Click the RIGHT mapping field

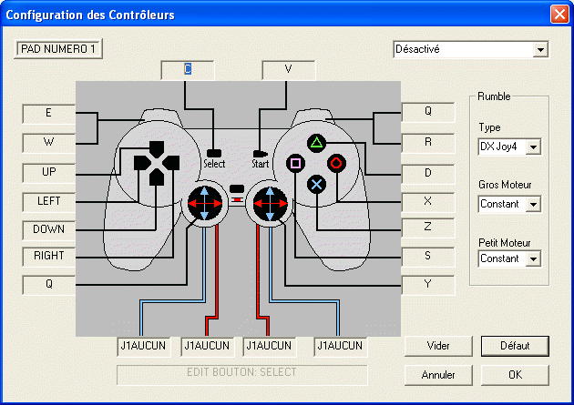pyautogui.click(x=48, y=257)
